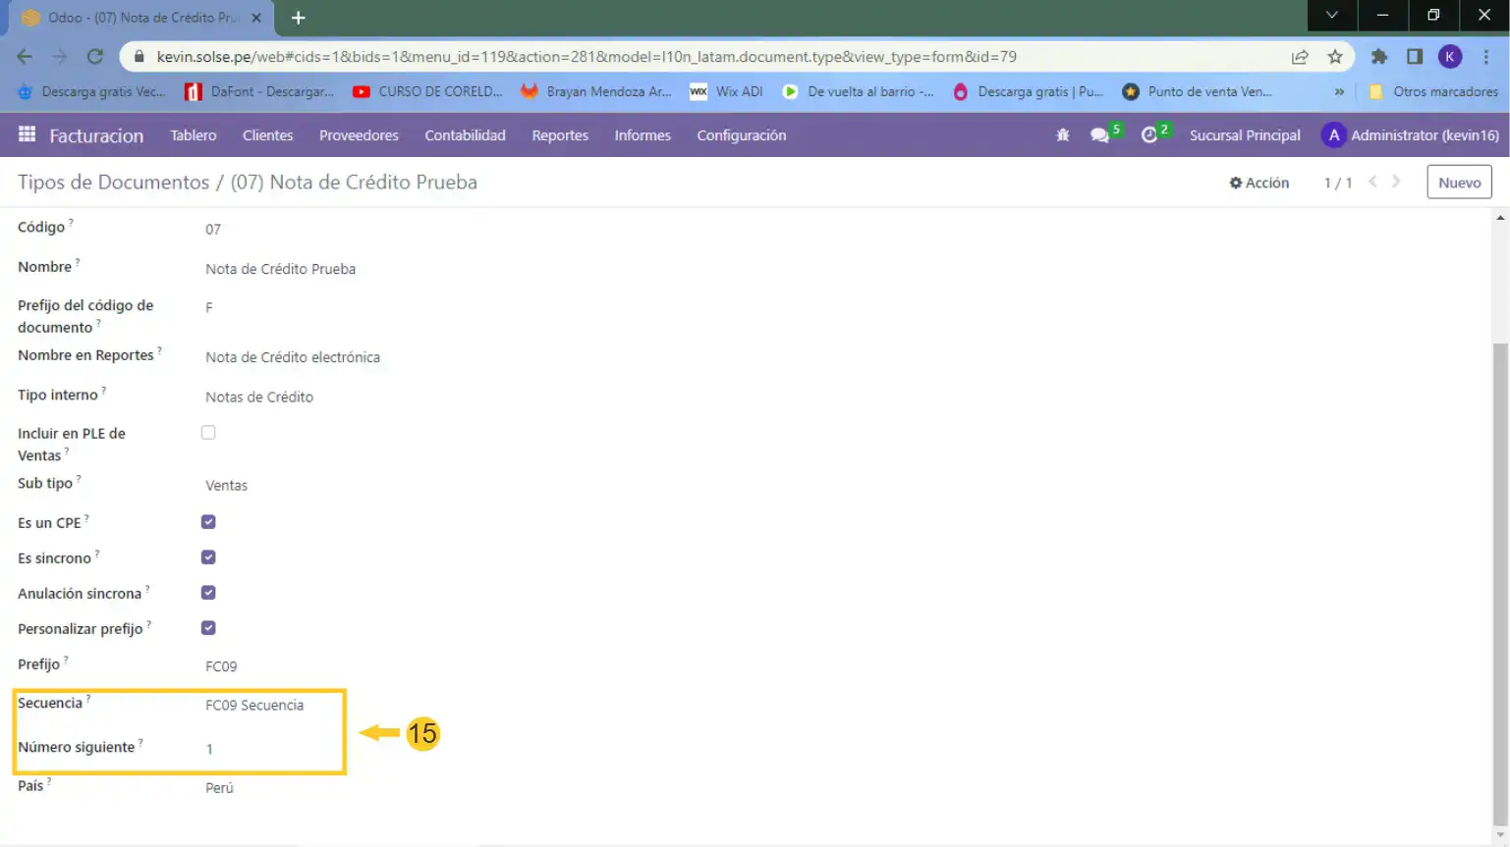
Task: Click the site lock icon
Action: tap(139, 57)
